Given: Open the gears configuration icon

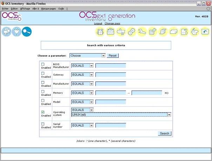Looking at the screenshot, I should point(131,32).
